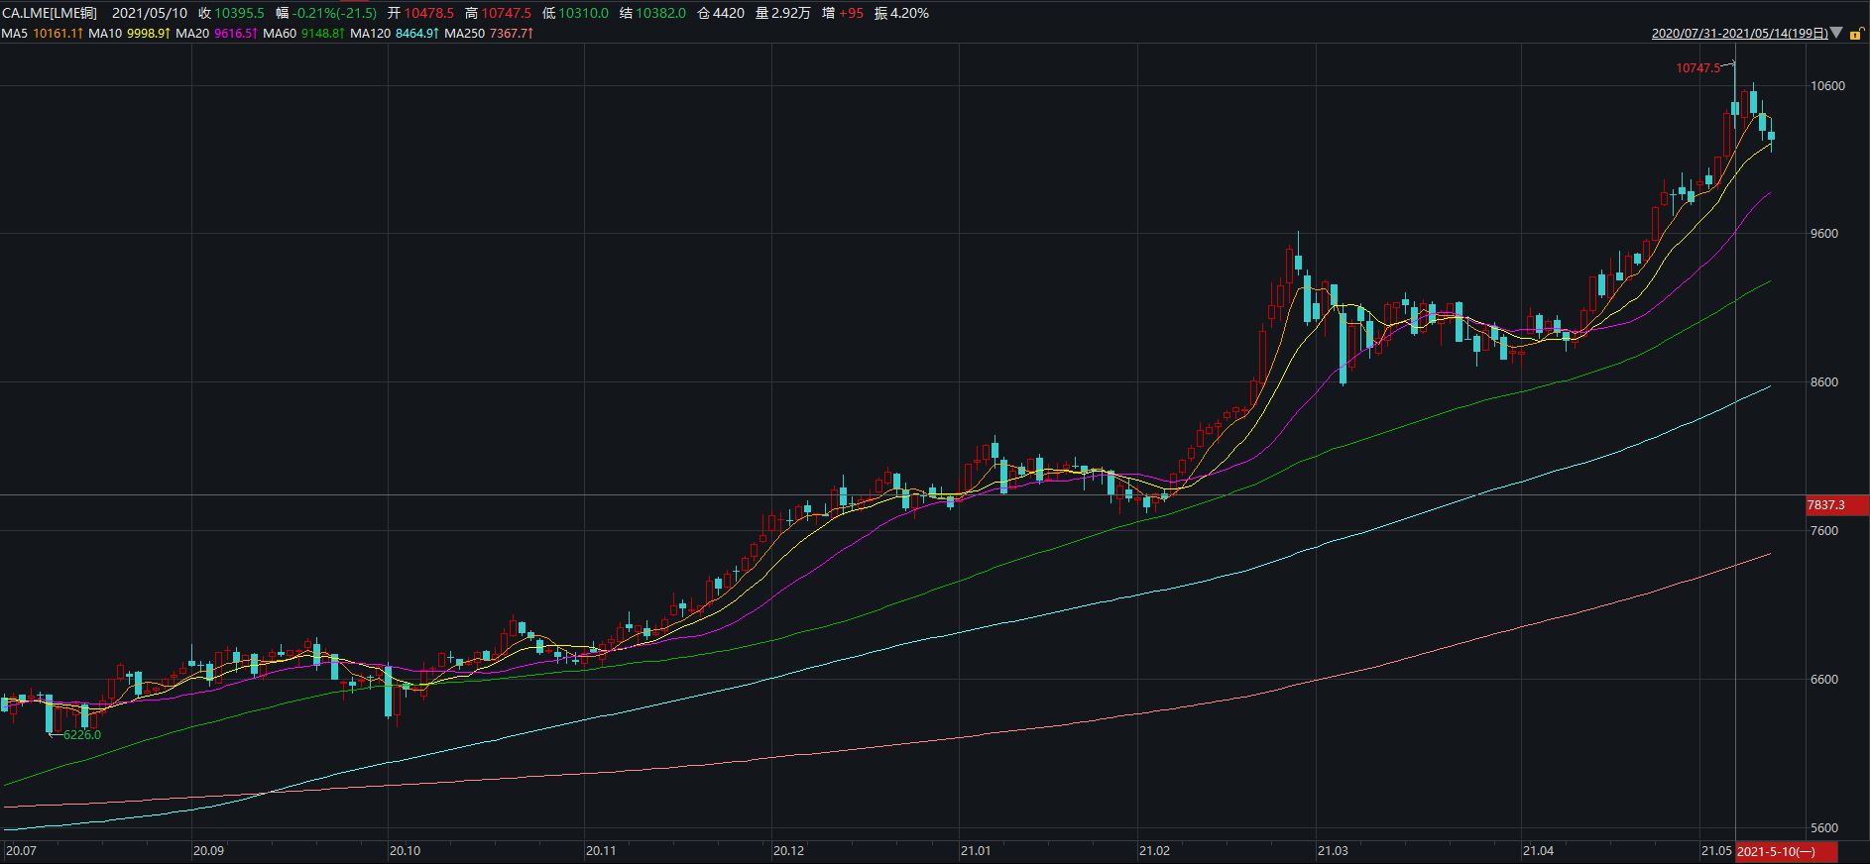Click the 10747.5 high price annotation

pos(1697,68)
